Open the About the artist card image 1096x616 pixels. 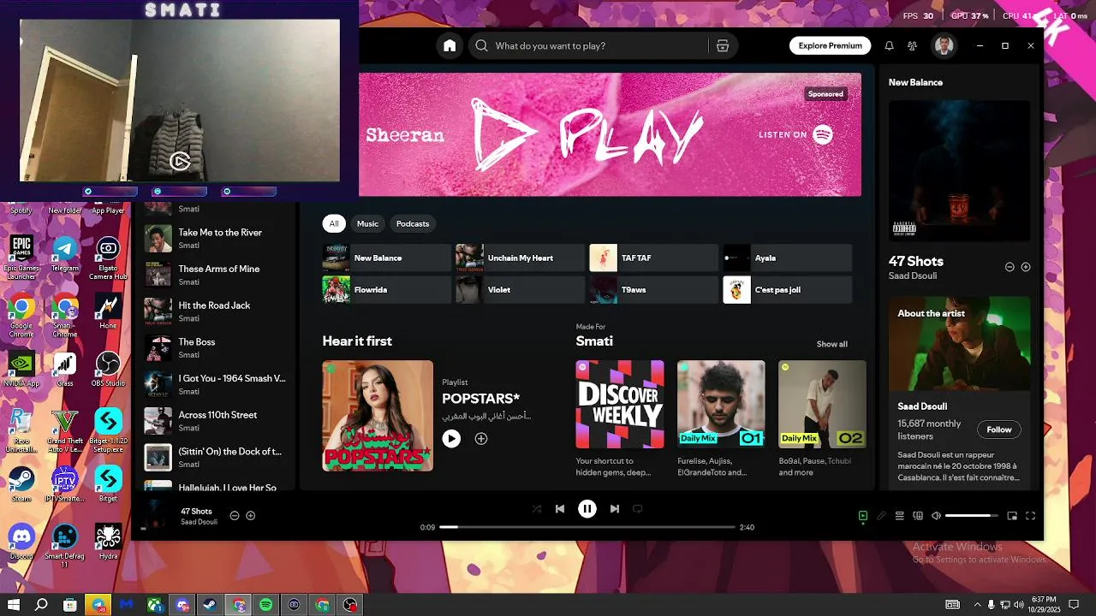(x=959, y=344)
